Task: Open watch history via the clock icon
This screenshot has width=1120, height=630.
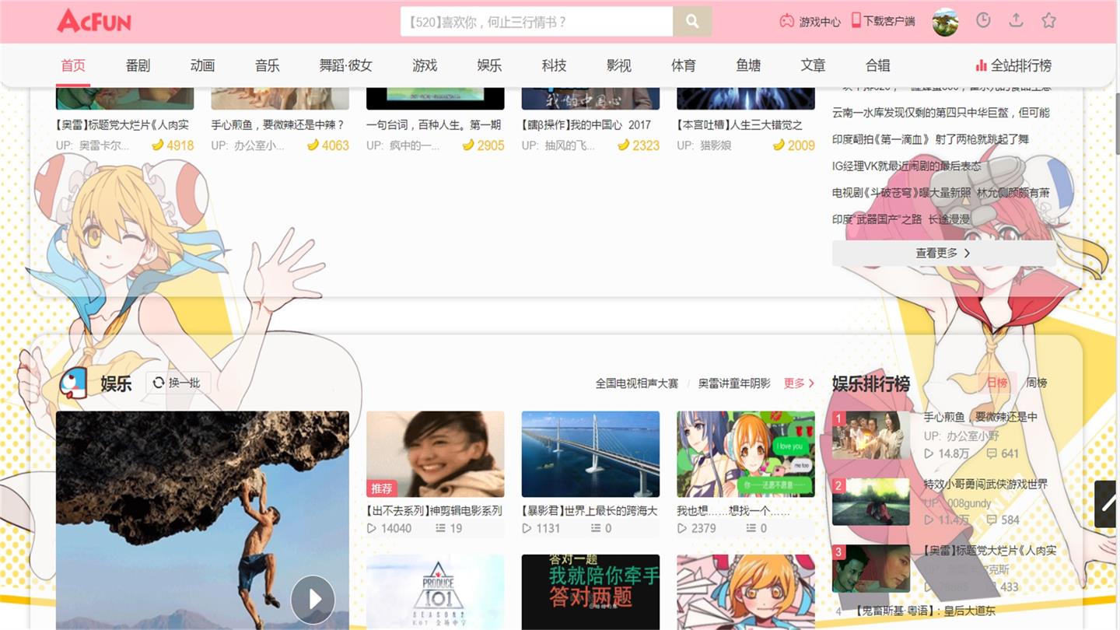Action: point(983,20)
